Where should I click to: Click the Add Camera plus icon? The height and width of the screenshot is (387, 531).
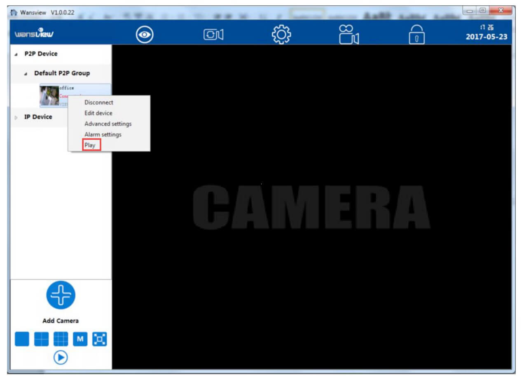(61, 295)
